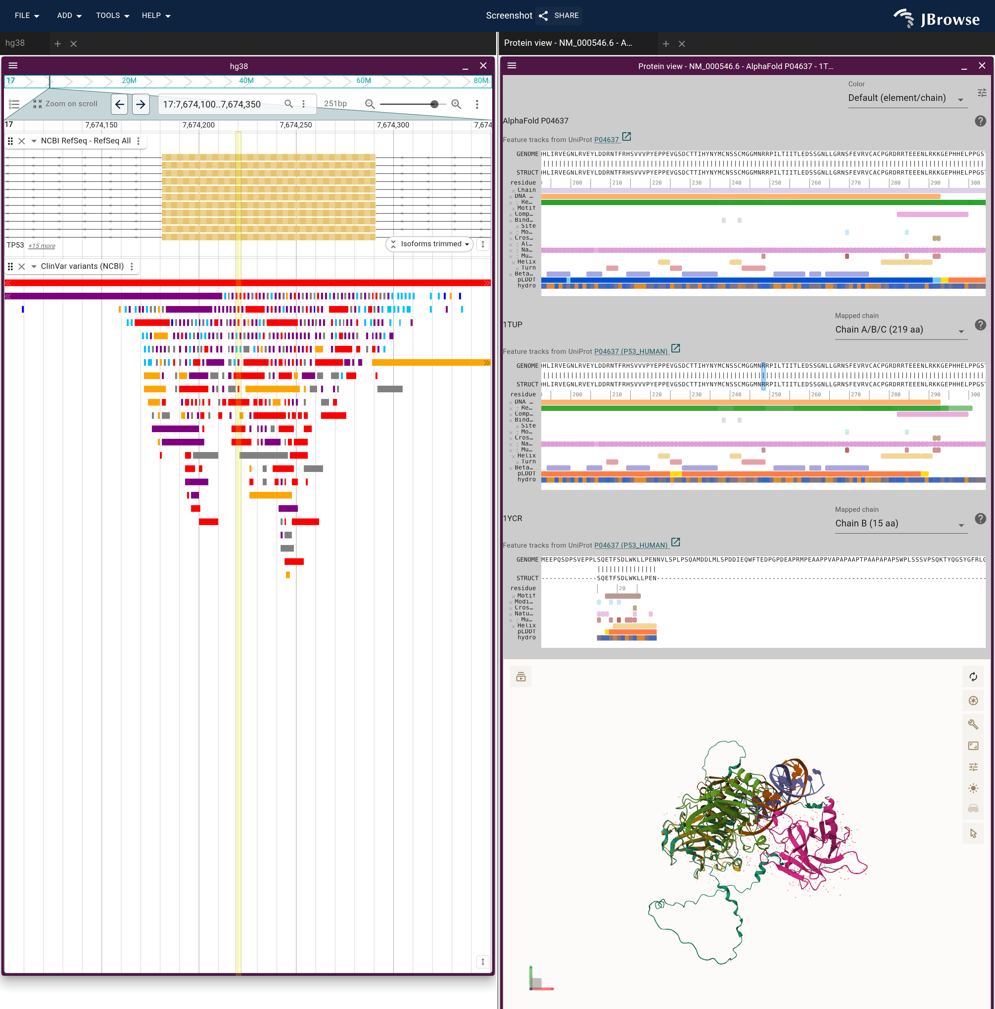Open the external link icon beside P04637 in AlphaFold section
The width and height of the screenshot is (995, 1009).
tap(627, 137)
